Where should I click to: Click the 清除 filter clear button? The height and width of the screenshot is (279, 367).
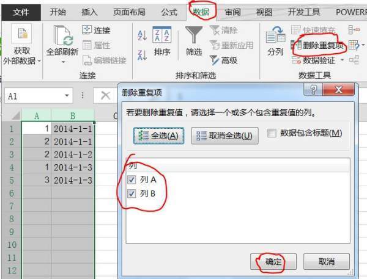pyautogui.click(x=223, y=30)
